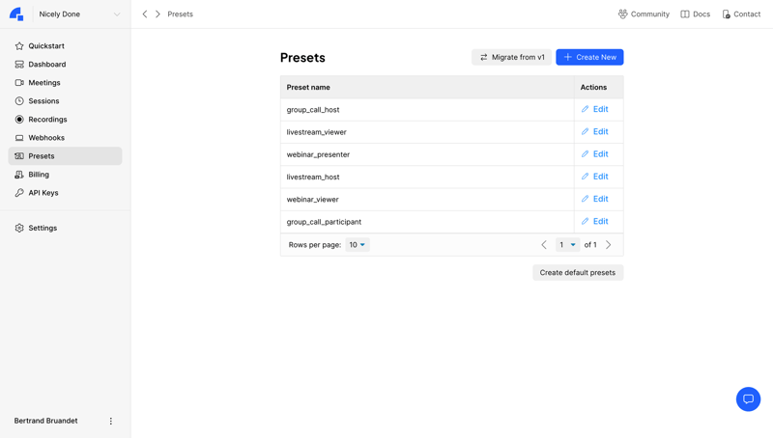Open the Dashboard sidebar item
The height and width of the screenshot is (438, 773).
46,65
